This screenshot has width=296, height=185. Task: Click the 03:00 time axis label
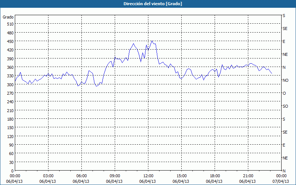pos(48,176)
